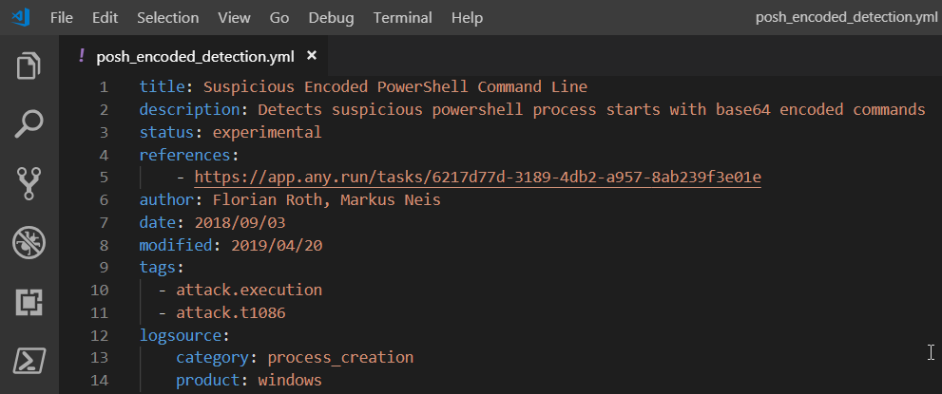Viewport: 942px width, 394px height.
Task: Open the Help menu
Action: [467, 17]
